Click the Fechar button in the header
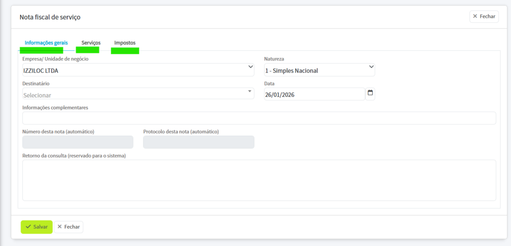511x246 pixels. coord(484,16)
